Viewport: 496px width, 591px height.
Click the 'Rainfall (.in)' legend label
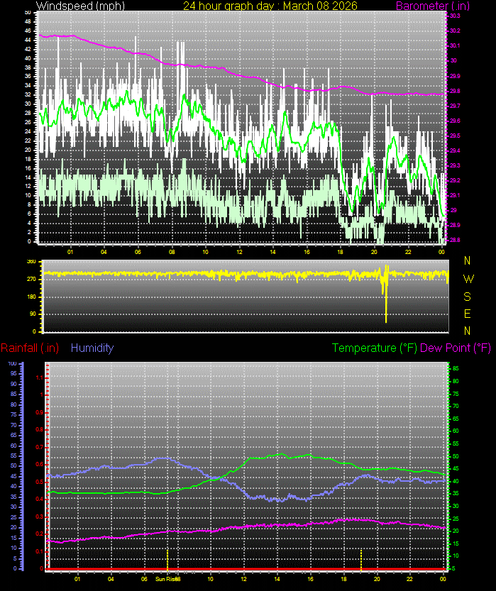point(30,348)
